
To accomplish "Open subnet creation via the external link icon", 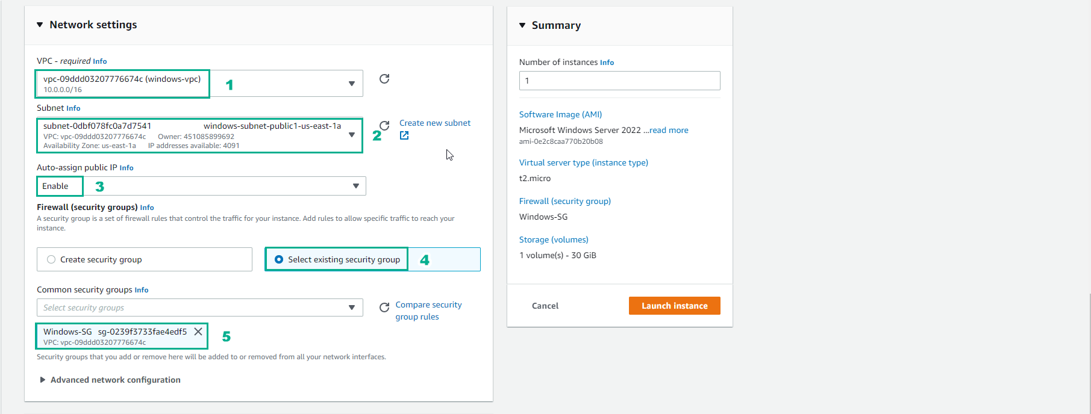I will point(404,135).
